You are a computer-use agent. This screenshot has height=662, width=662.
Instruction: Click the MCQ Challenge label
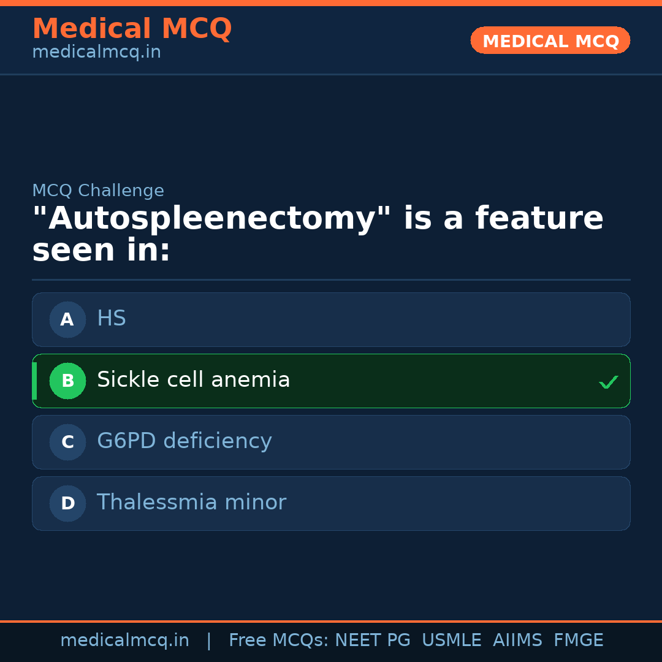tap(98, 191)
